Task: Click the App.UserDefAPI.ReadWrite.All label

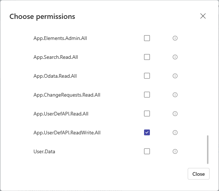Action: (67, 133)
